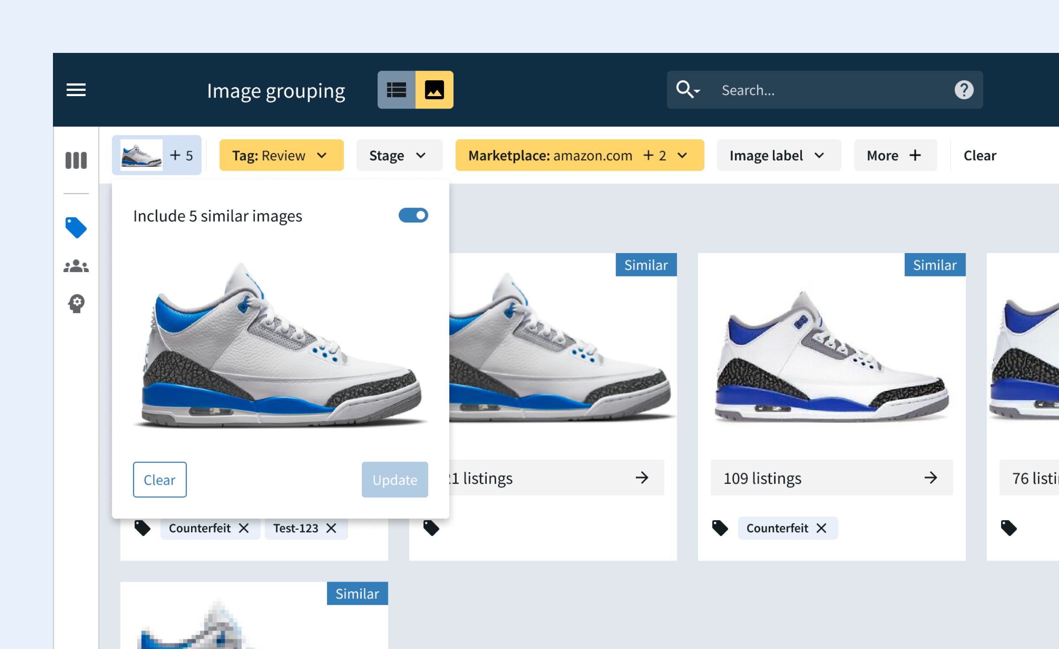Click Similar badge on bottom pixelated card
The height and width of the screenshot is (649, 1059).
click(x=357, y=593)
